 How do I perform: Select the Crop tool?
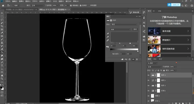(2, 26)
